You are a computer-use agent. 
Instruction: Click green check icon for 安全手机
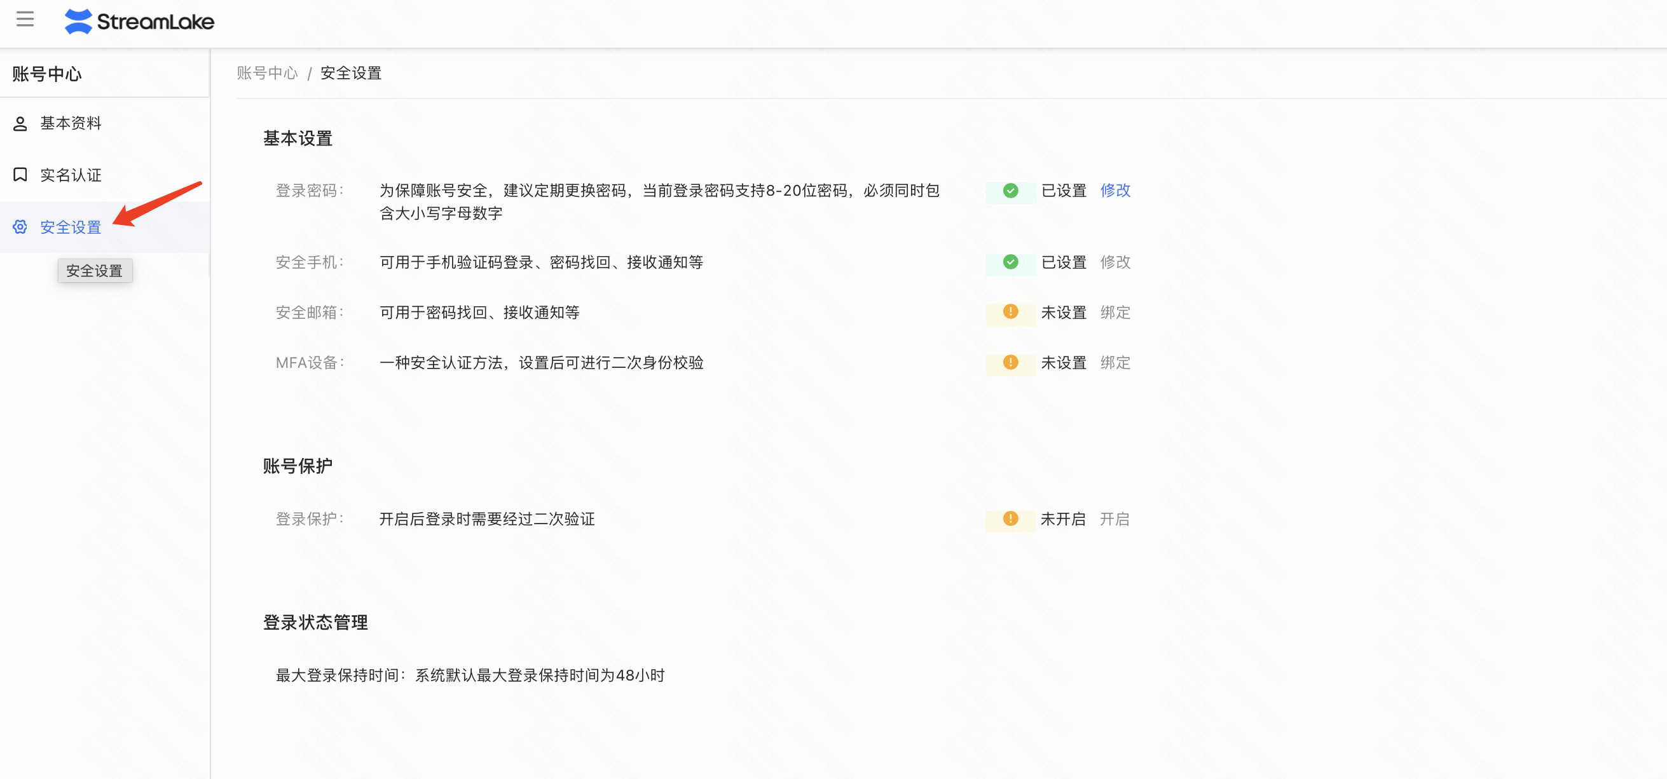(x=1010, y=262)
